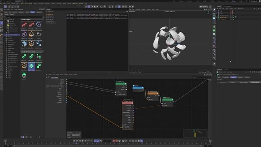Click the green gear generator palette icon
This screenshot has height=147, width=261.
214,34
